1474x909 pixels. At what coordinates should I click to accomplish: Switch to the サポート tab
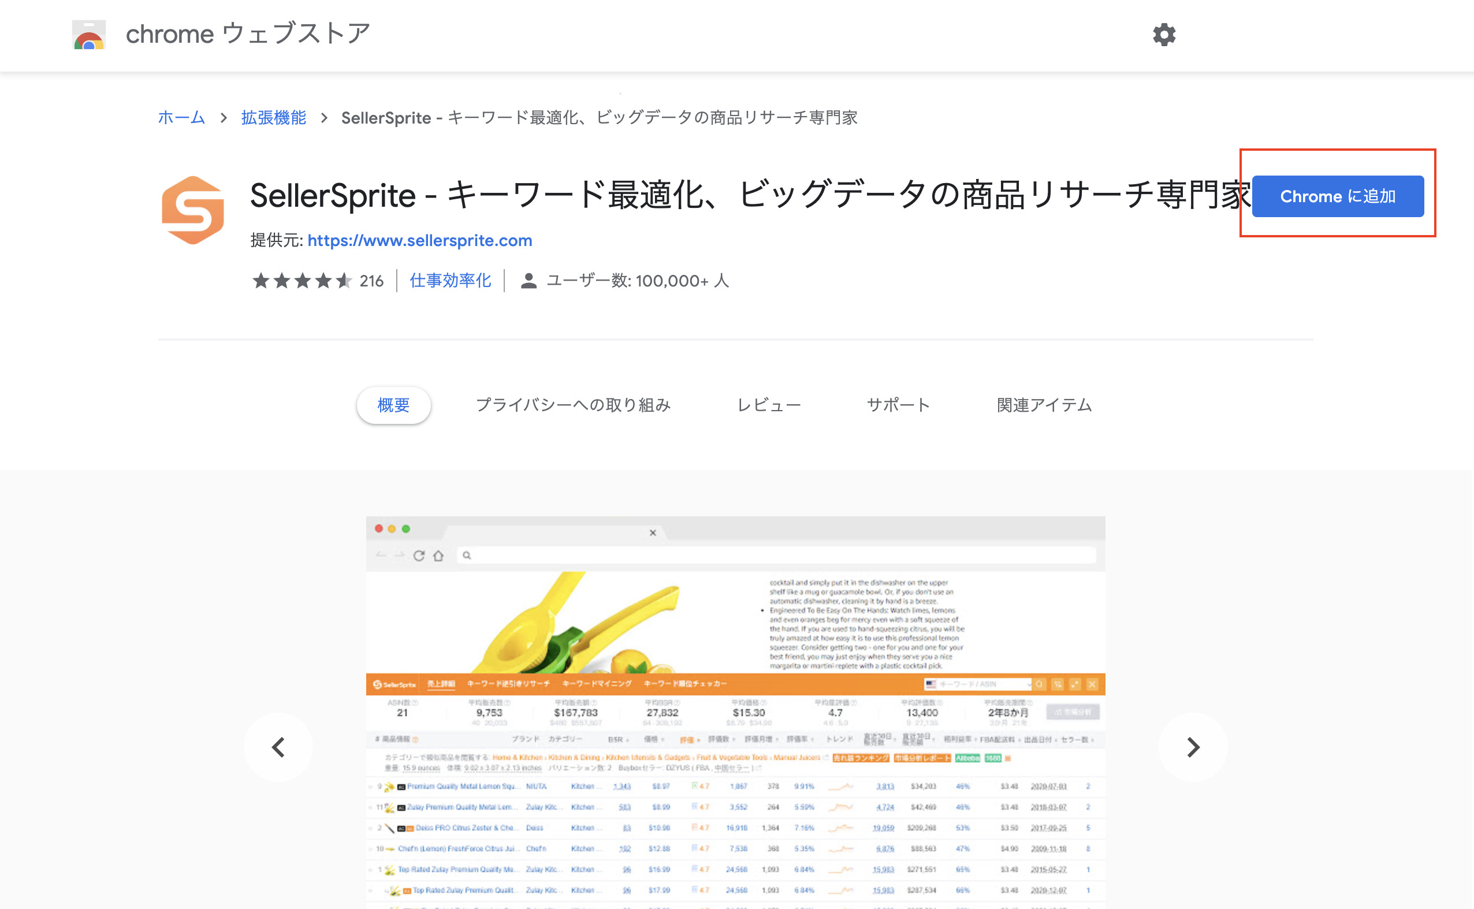pyautogui.click(x=898, y=405)
